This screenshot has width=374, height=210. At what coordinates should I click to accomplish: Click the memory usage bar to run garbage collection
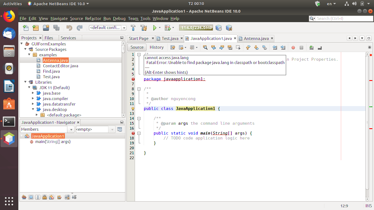(x=196, y=28)
